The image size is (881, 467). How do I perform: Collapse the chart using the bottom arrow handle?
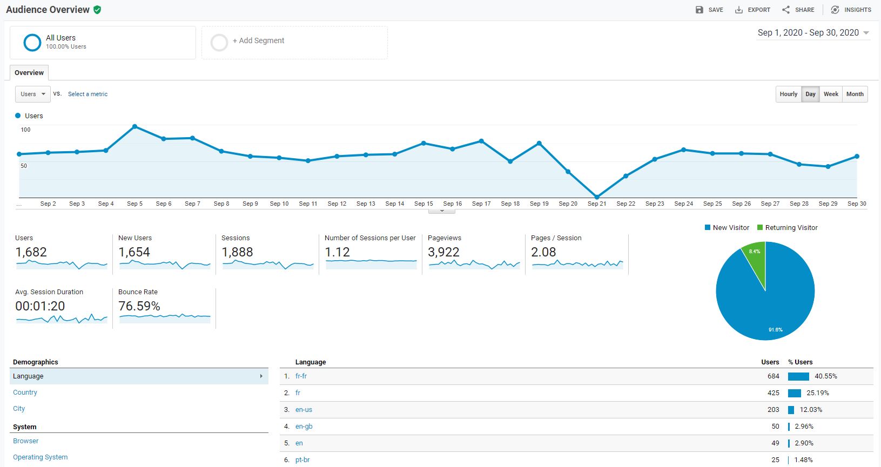click(x=442, y=211)
